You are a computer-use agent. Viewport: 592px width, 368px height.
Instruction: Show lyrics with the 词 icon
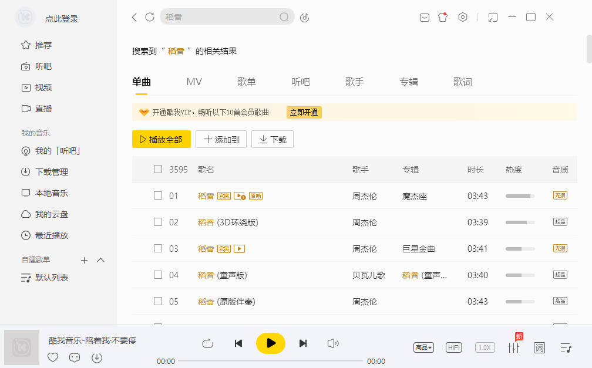coord(540,347)
